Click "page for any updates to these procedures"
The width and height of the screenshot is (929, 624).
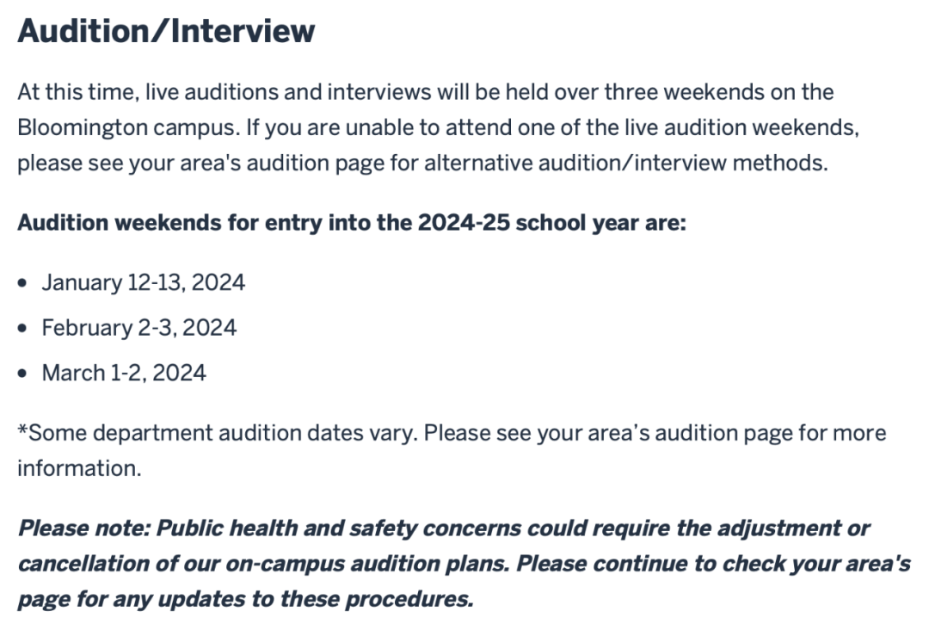coord(245,599)
